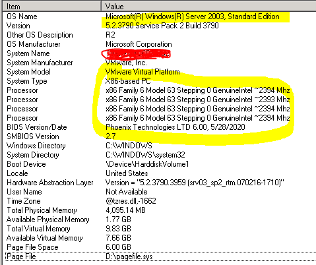Select the Page File row label

[21, 256]
